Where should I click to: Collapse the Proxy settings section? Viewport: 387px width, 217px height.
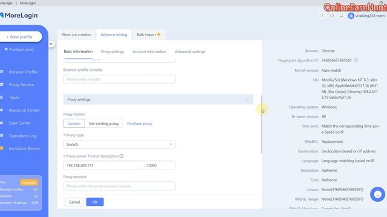coord(247,99)
